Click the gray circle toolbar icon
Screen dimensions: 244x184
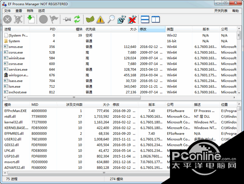click(44, 19)
